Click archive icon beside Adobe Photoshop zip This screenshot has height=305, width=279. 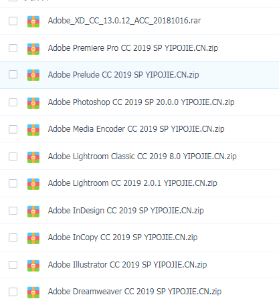(x=33, y=103)
